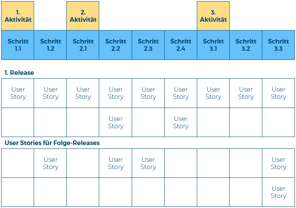Select step "Schritt 2.3"
The image size is (296, 208).
(148, 45)
